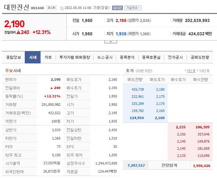This screenshot has height=180, width=217.
Task: Switch to the 전자공시 tab
Action: [175, 57]
